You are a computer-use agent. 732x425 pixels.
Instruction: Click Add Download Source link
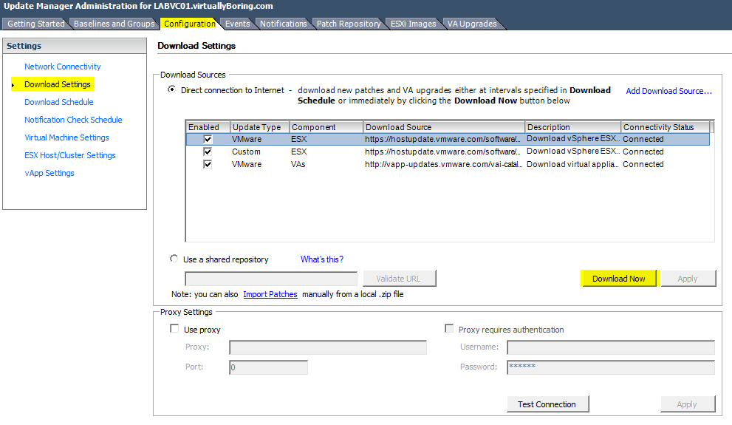[668, 91]
